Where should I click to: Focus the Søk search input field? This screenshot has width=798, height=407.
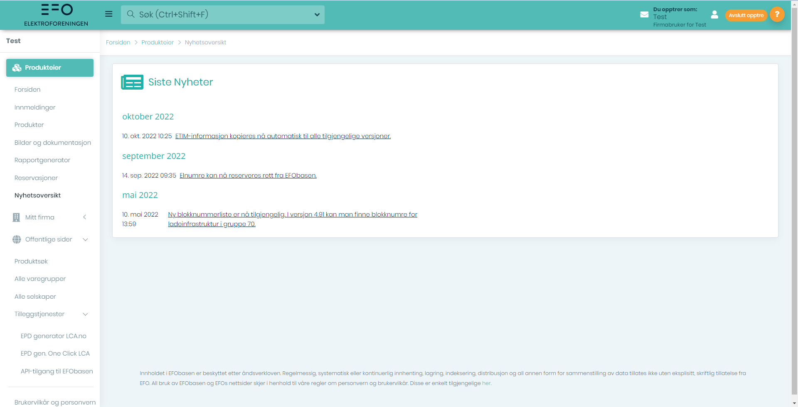(224, 15)
